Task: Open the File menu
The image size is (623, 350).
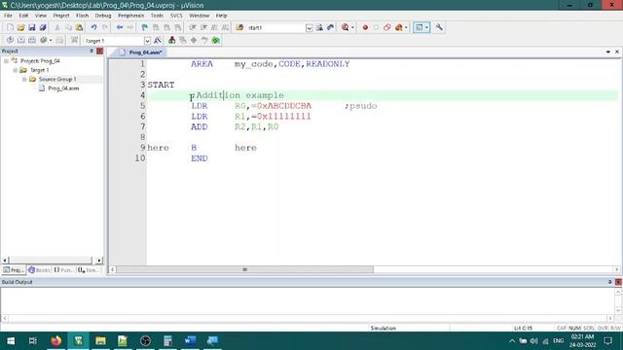Action: tap(8, 16)
